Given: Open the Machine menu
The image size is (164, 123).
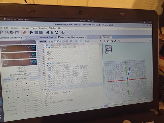Looking at the screenshot, I should click(x=15, y=28).
